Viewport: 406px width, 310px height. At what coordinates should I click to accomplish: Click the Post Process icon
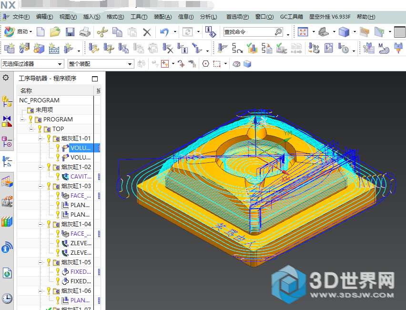(314, 48)
